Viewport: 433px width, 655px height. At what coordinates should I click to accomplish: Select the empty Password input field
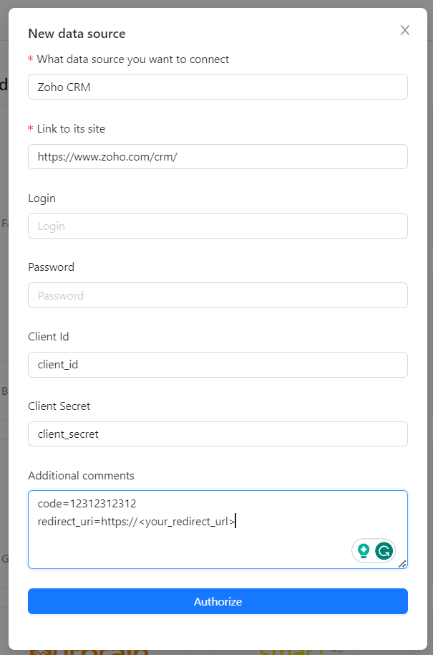click(218, 295)
